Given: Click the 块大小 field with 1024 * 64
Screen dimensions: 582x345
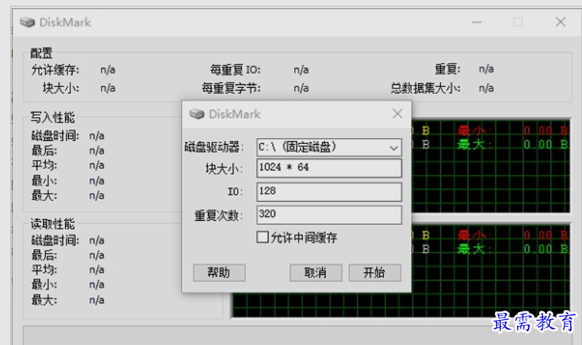Looking at the screenshot, I should click(x=329, y=168).
